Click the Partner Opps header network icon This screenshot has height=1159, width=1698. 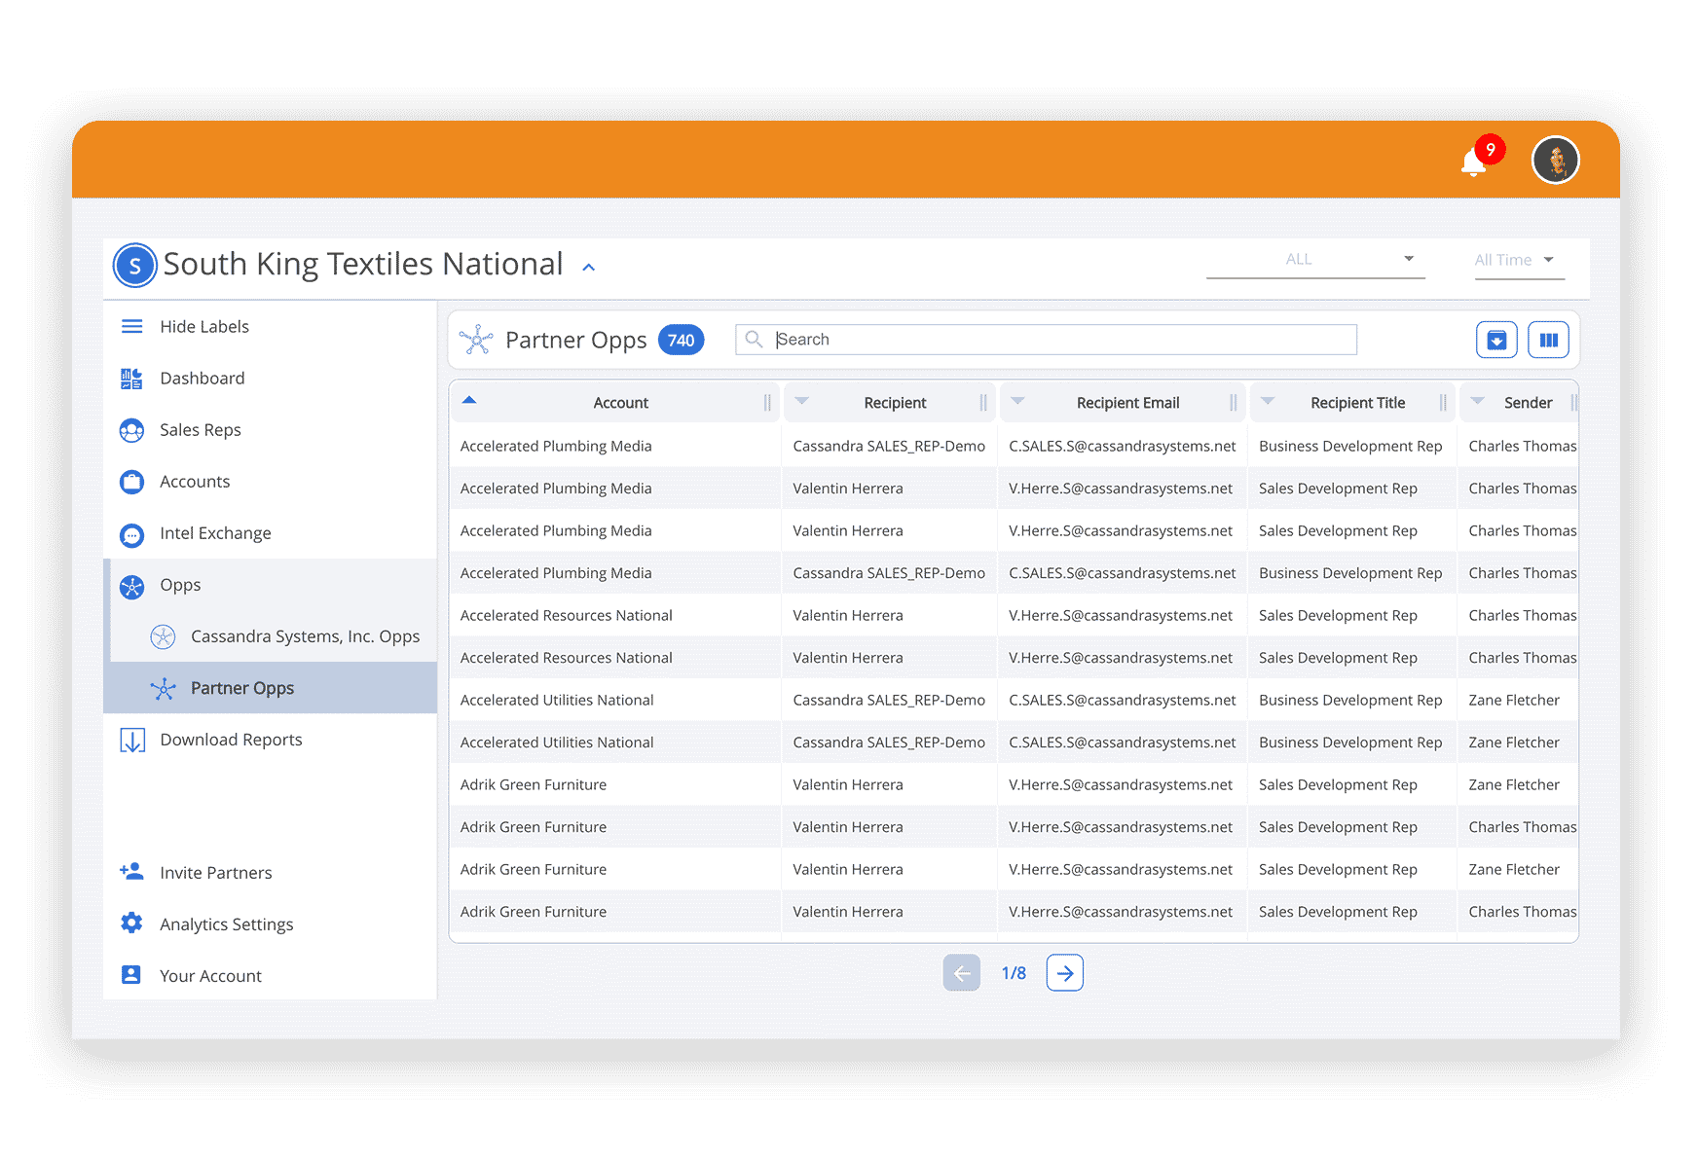[x=476, y=340]
